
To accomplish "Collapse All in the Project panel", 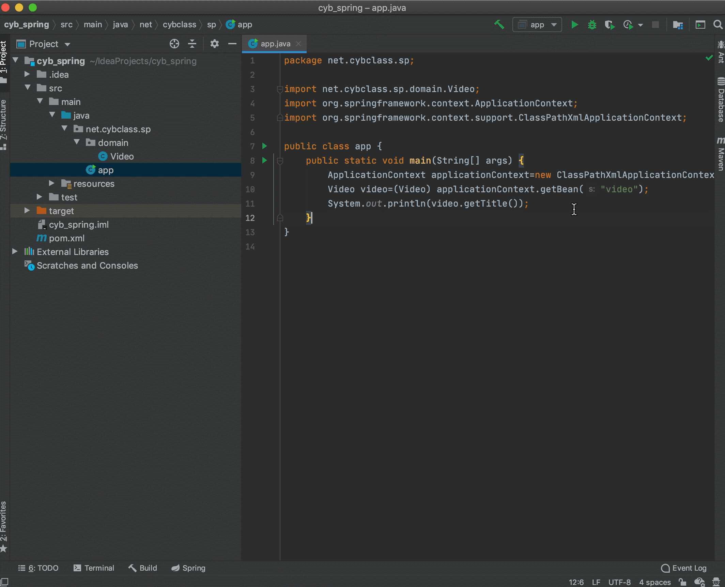I will coord(192,44).
